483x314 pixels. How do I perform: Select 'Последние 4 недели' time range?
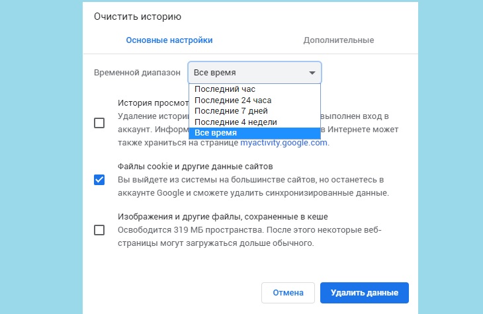click(236, 122)
